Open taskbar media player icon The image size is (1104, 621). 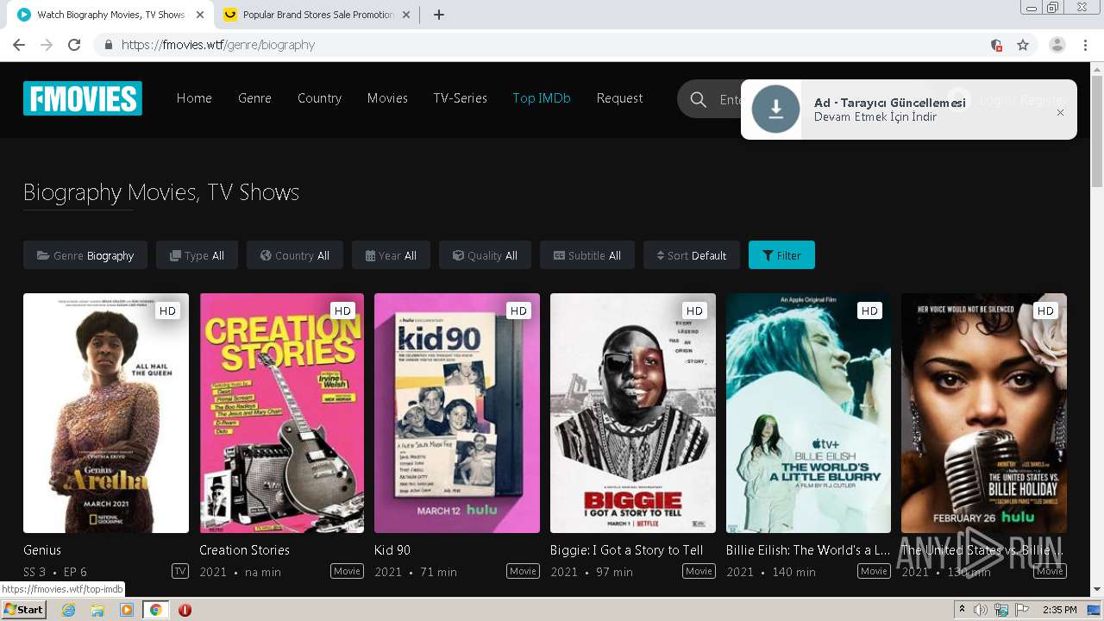tap(127, 610)
